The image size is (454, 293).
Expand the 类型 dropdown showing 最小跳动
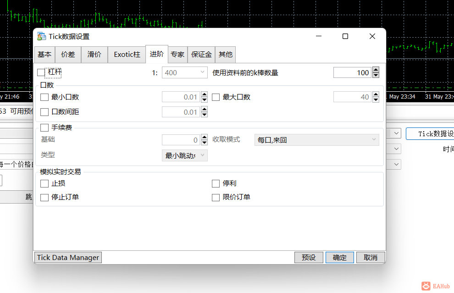(x=185, y=155)
